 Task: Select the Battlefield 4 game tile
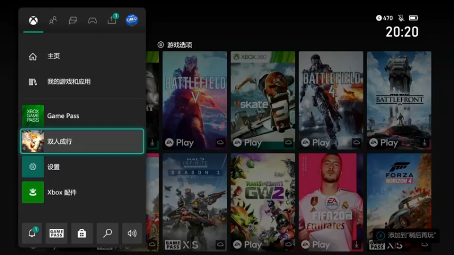pos(331,100)
